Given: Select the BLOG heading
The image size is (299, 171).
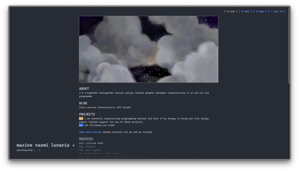Looking at the screenshot, I should pyautogui.click(x=83, y=103).
